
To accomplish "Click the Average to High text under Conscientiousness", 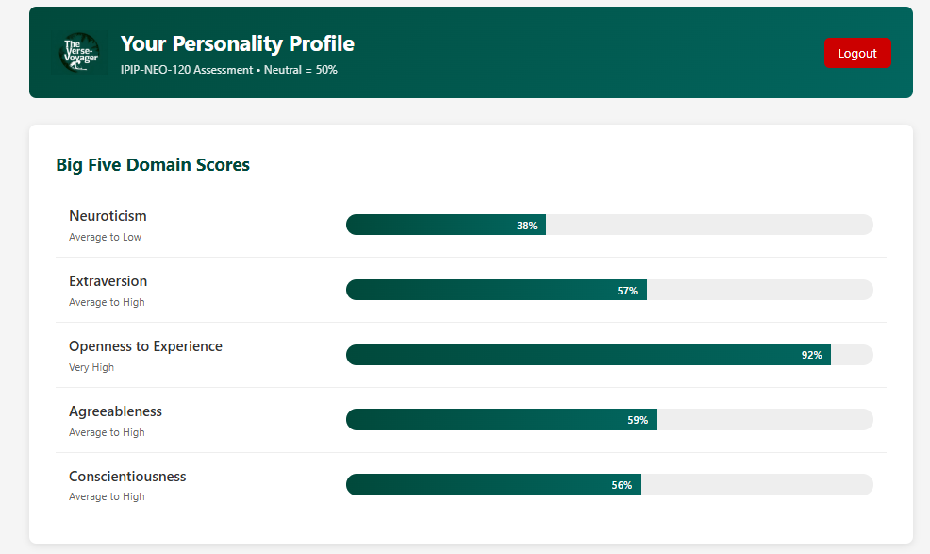I will pos(106,496).
